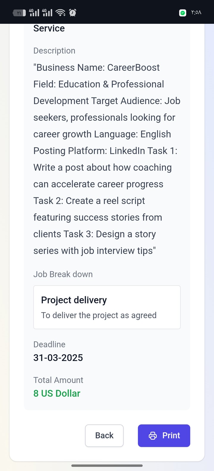Click "To deliver the project as agreed" text
This screenshot has width=214, height=471.
coord(99,315)
